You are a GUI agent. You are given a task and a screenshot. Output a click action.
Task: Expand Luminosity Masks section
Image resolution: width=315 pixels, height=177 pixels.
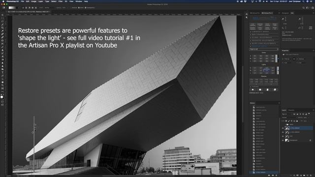coord(251,31)
